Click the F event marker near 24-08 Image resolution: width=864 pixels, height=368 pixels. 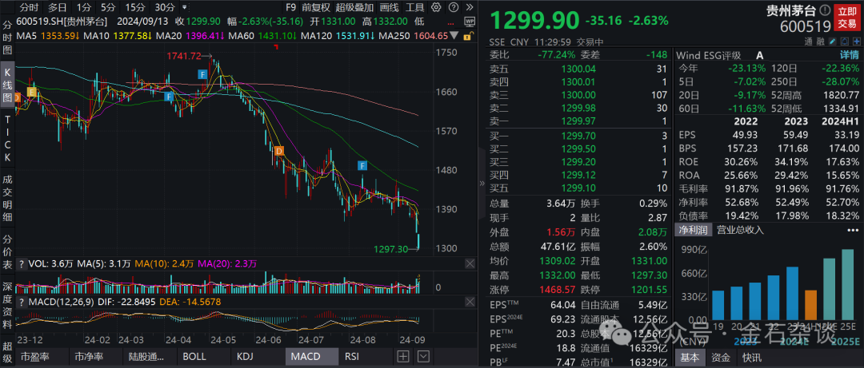(362, 165)
